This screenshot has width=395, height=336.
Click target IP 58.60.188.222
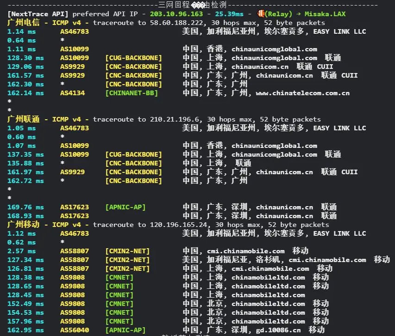(176, 23)
